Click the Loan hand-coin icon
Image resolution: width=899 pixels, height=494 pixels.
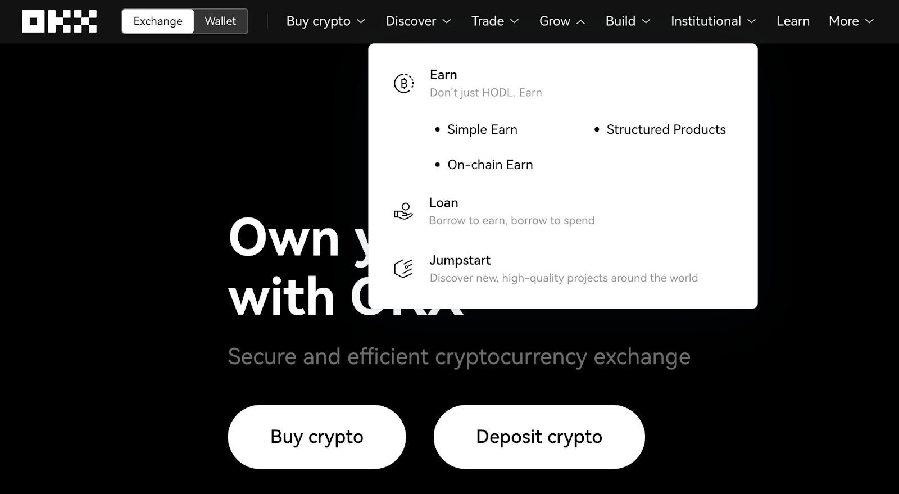tap(403, 211)
